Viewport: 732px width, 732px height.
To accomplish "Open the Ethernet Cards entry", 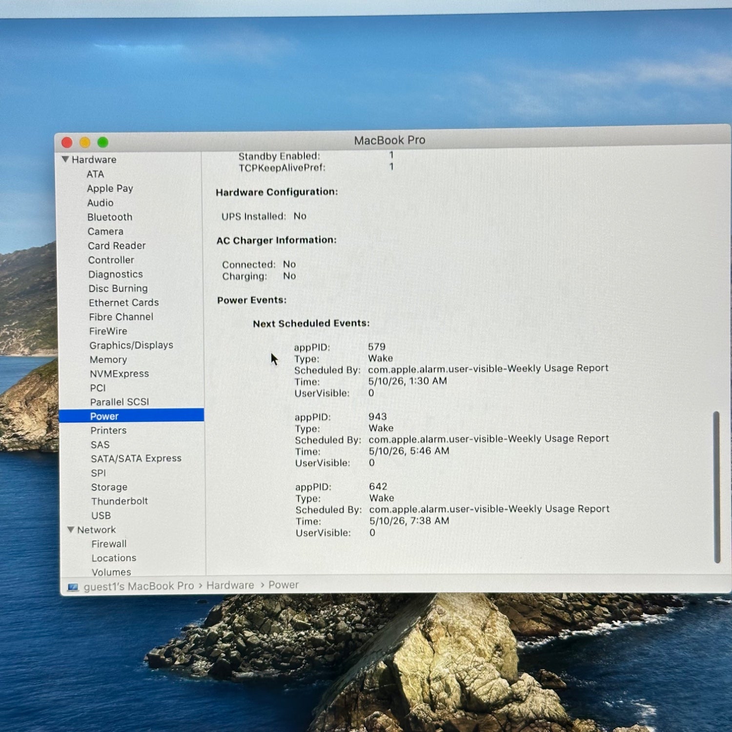I will pyautogui.click(x=124, y=303).
